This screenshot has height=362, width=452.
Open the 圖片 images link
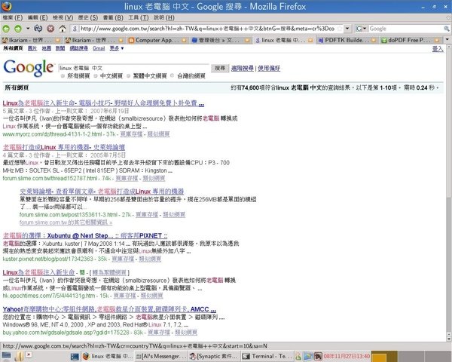32,48
